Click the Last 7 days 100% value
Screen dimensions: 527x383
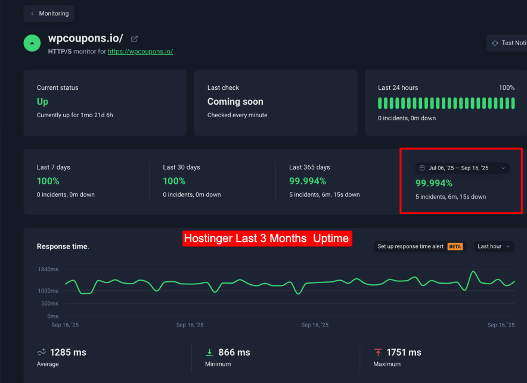(x=48, y=181)
